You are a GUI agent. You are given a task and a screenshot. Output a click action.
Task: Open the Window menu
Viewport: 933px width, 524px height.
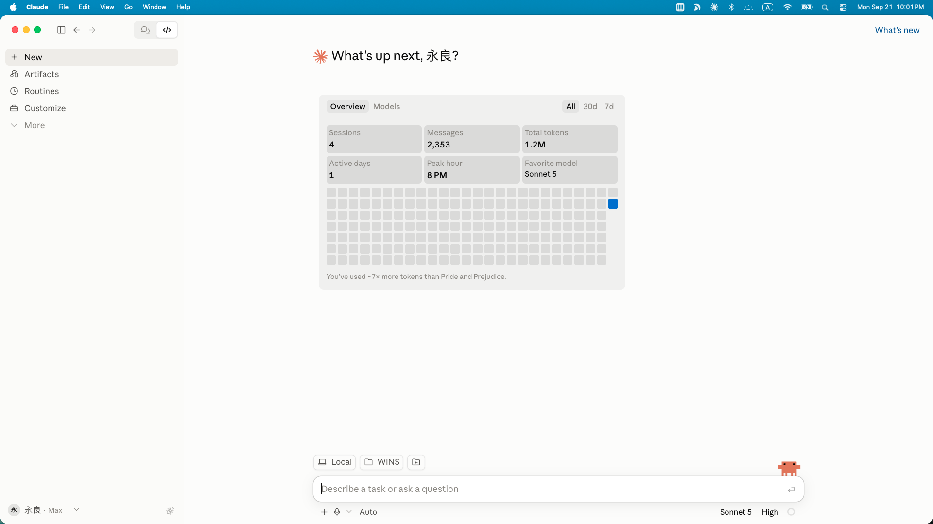point(155,7)
